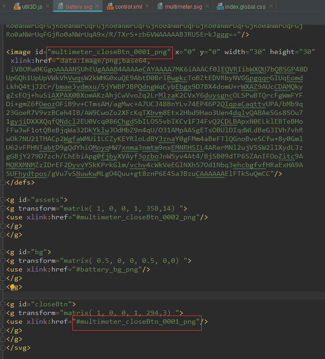The width and height of the screenshot is (325, 359).
Task: Close the multimeter.svg tab
Action: (x=207, y=6)
